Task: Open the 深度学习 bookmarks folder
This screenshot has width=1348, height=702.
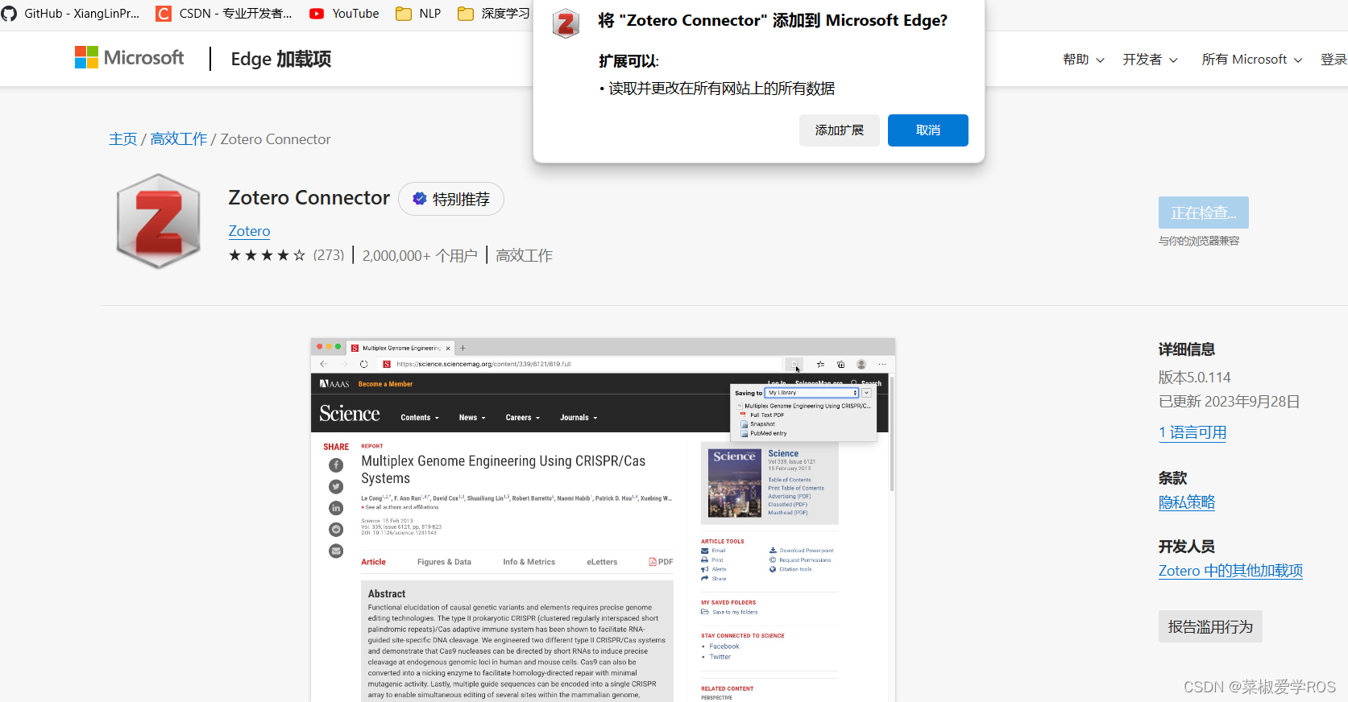Action: click(x=493, y=14)
